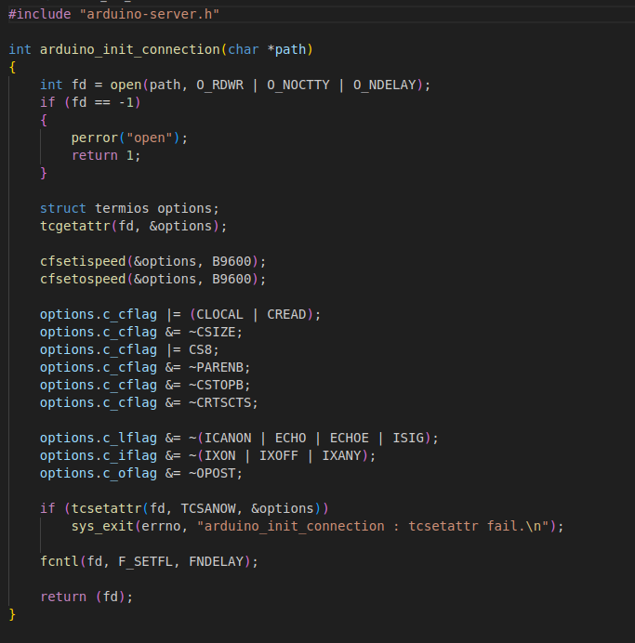Viewport: 635px width, 643px height.
Task: Click the '~CRTSCTS' line
Action: tap(149, 402)
